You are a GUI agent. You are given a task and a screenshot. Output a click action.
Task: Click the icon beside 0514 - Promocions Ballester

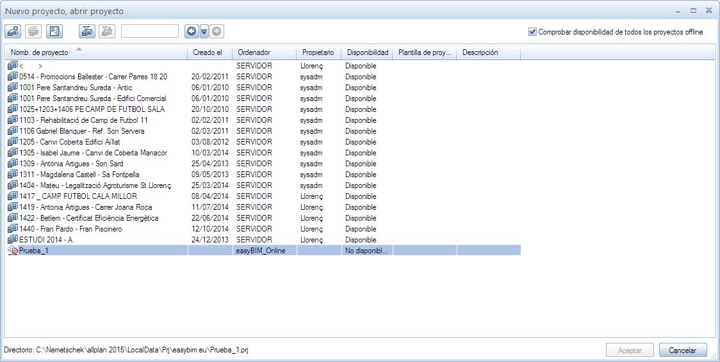tap(13, 77)
